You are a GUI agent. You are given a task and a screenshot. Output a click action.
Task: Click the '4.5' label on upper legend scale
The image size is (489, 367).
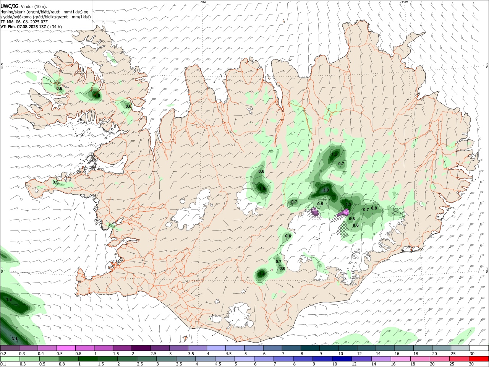pyautogui.click(x=228, y=354)
